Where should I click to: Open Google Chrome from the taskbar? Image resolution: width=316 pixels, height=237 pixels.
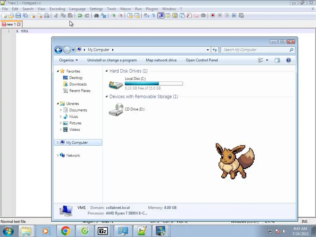pos(66,231)
